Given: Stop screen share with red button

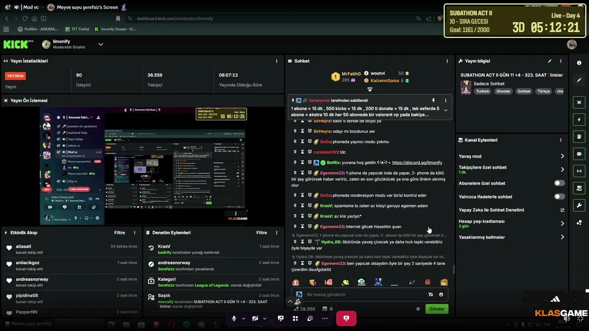Looking at the screenshot, I should pyautogui.click(x=346, y=318).
